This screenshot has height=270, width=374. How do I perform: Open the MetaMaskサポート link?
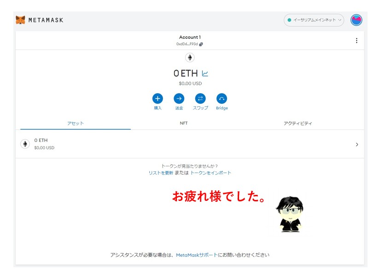click(x=197, y=255)
